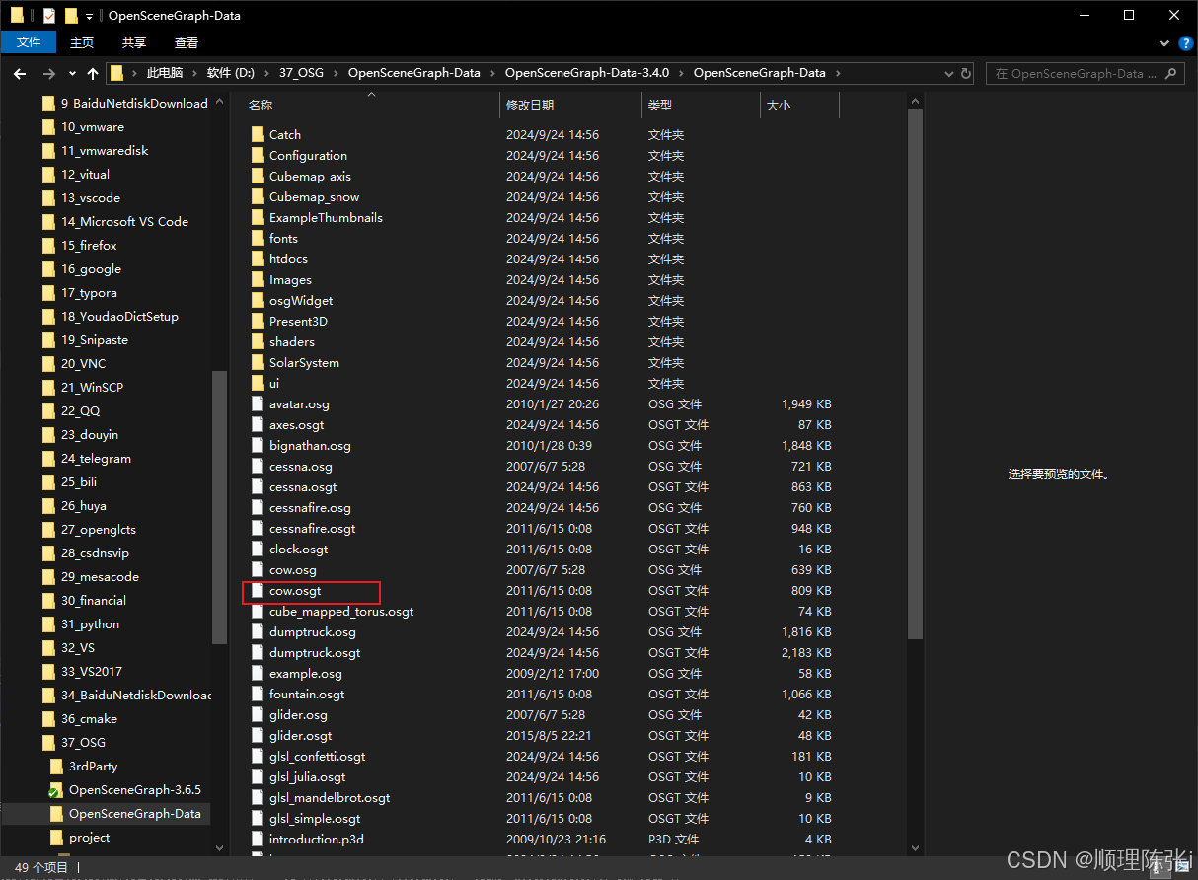Click the New folder quick access icon
Viewport: 1198px width, 880px height.
(x=71, y=16)
